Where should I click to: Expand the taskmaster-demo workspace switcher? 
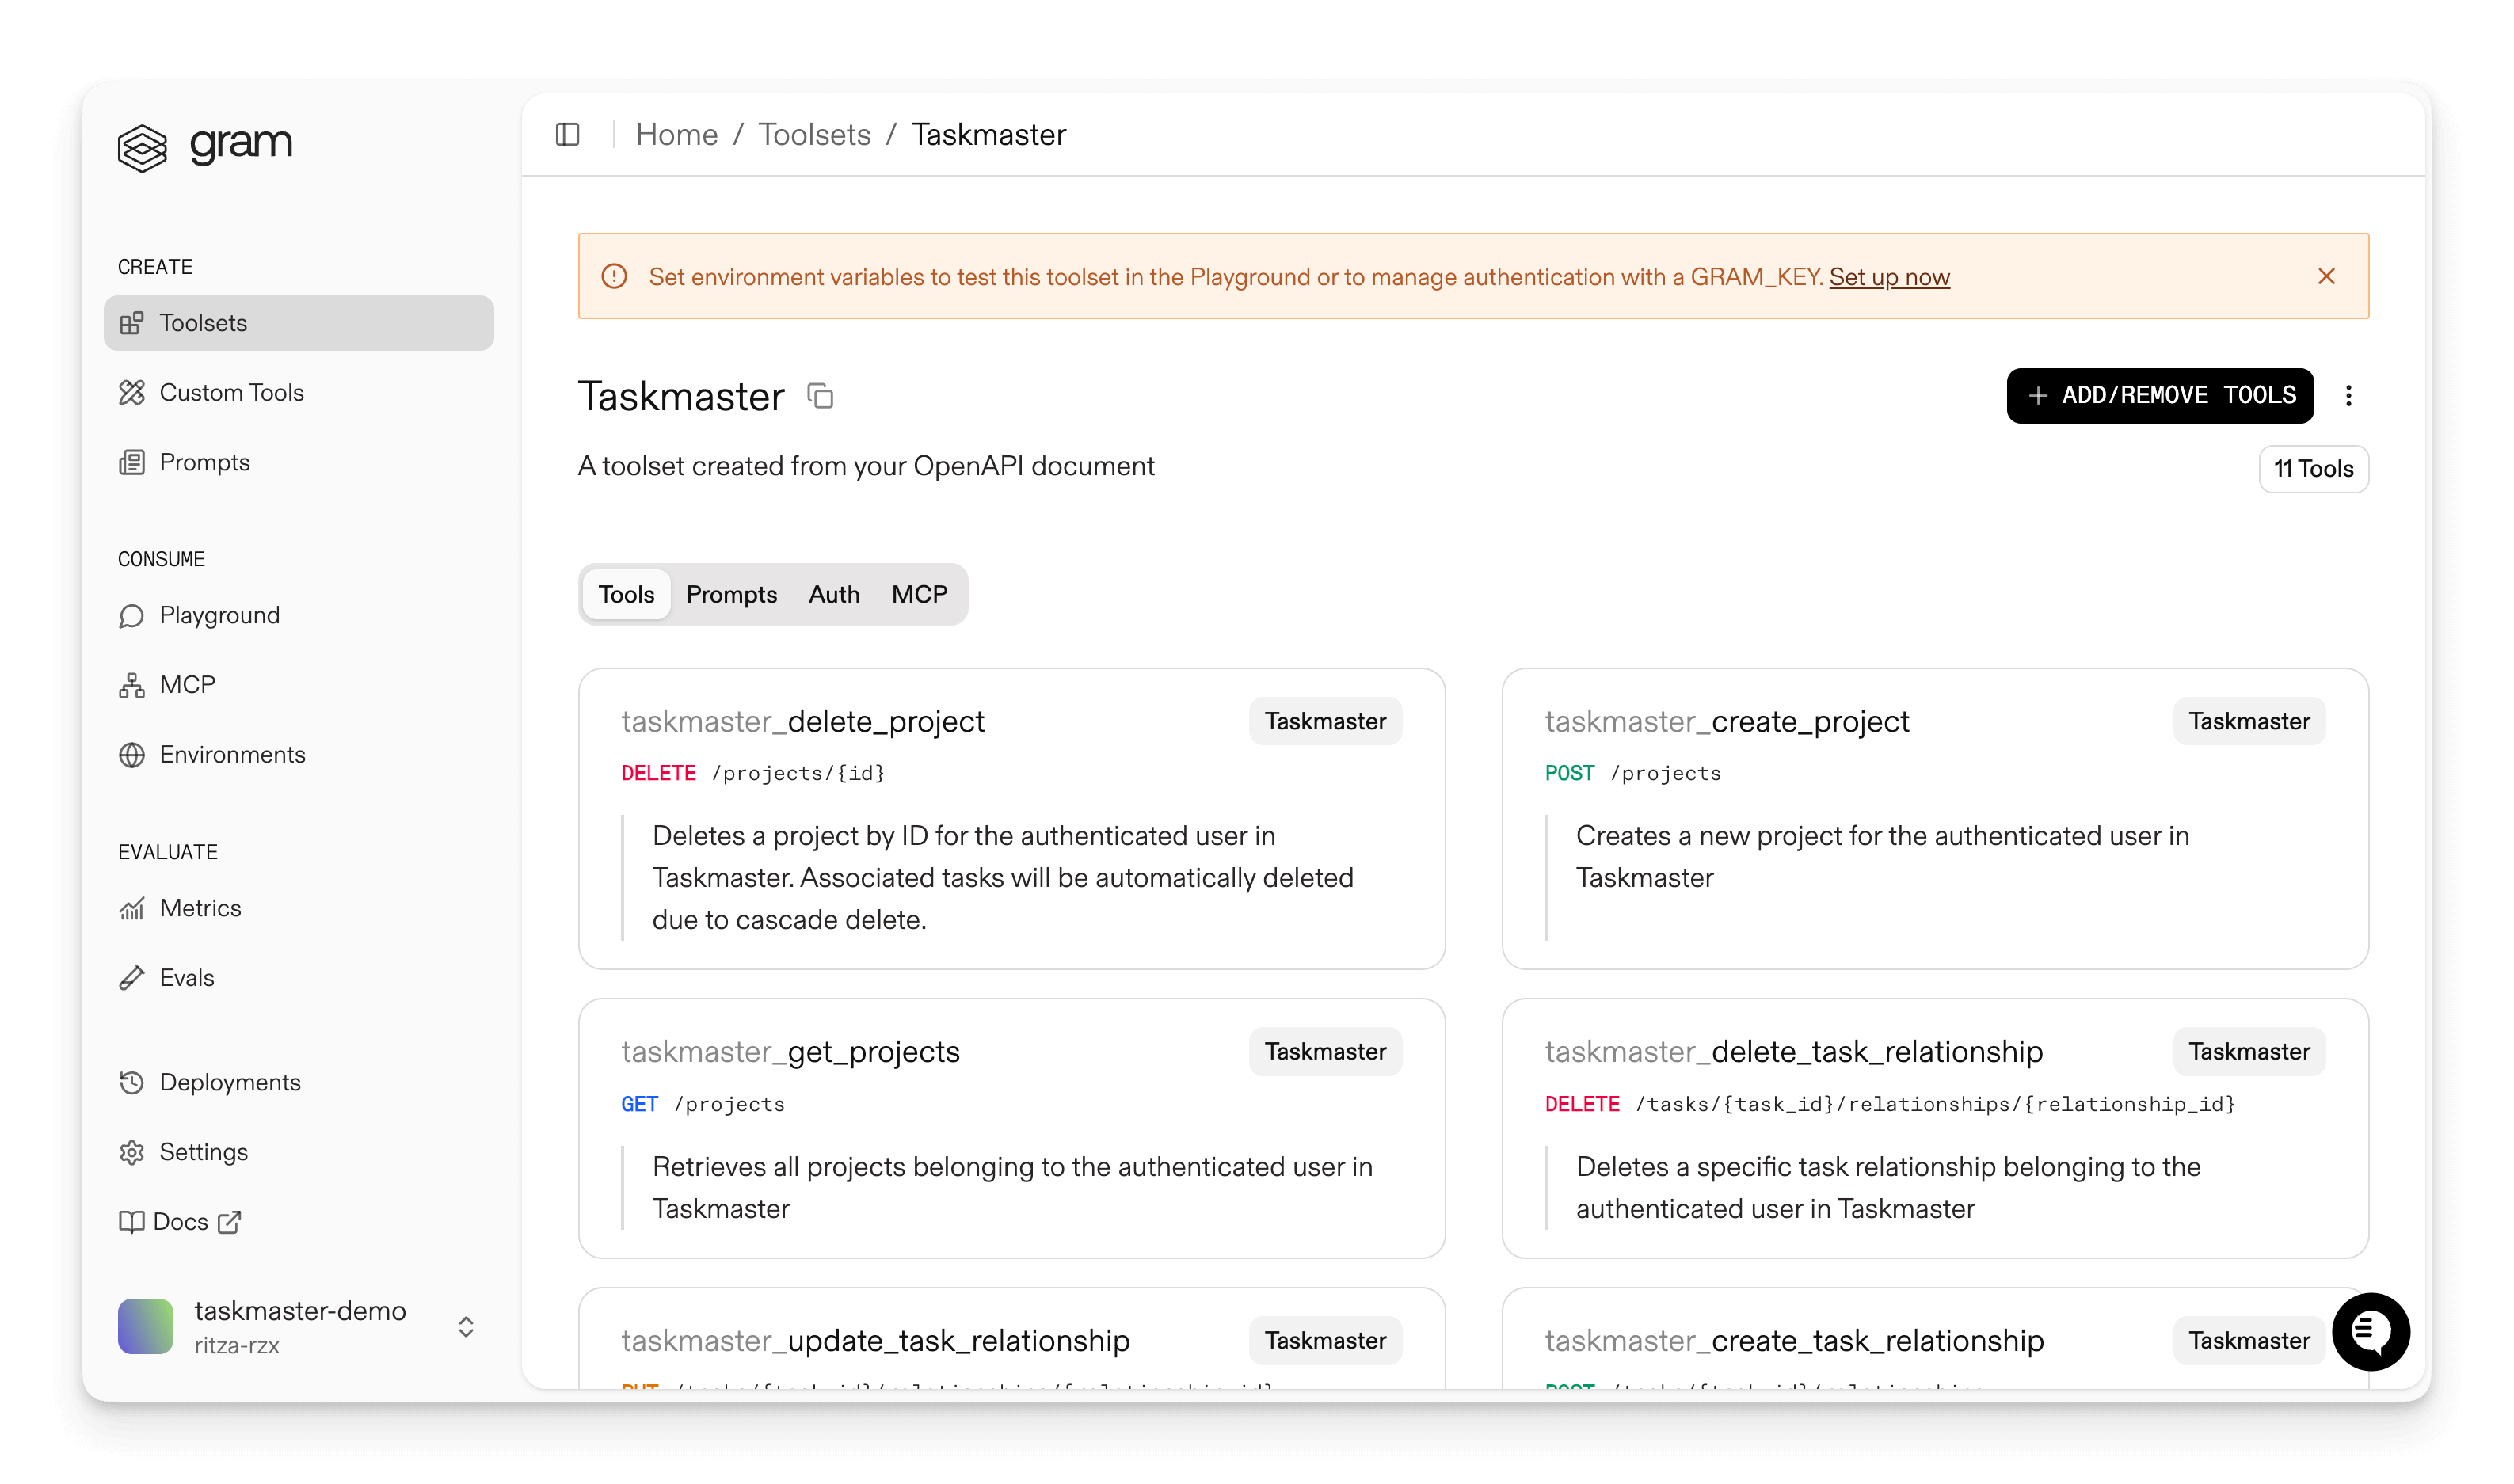click(465, 1326)
